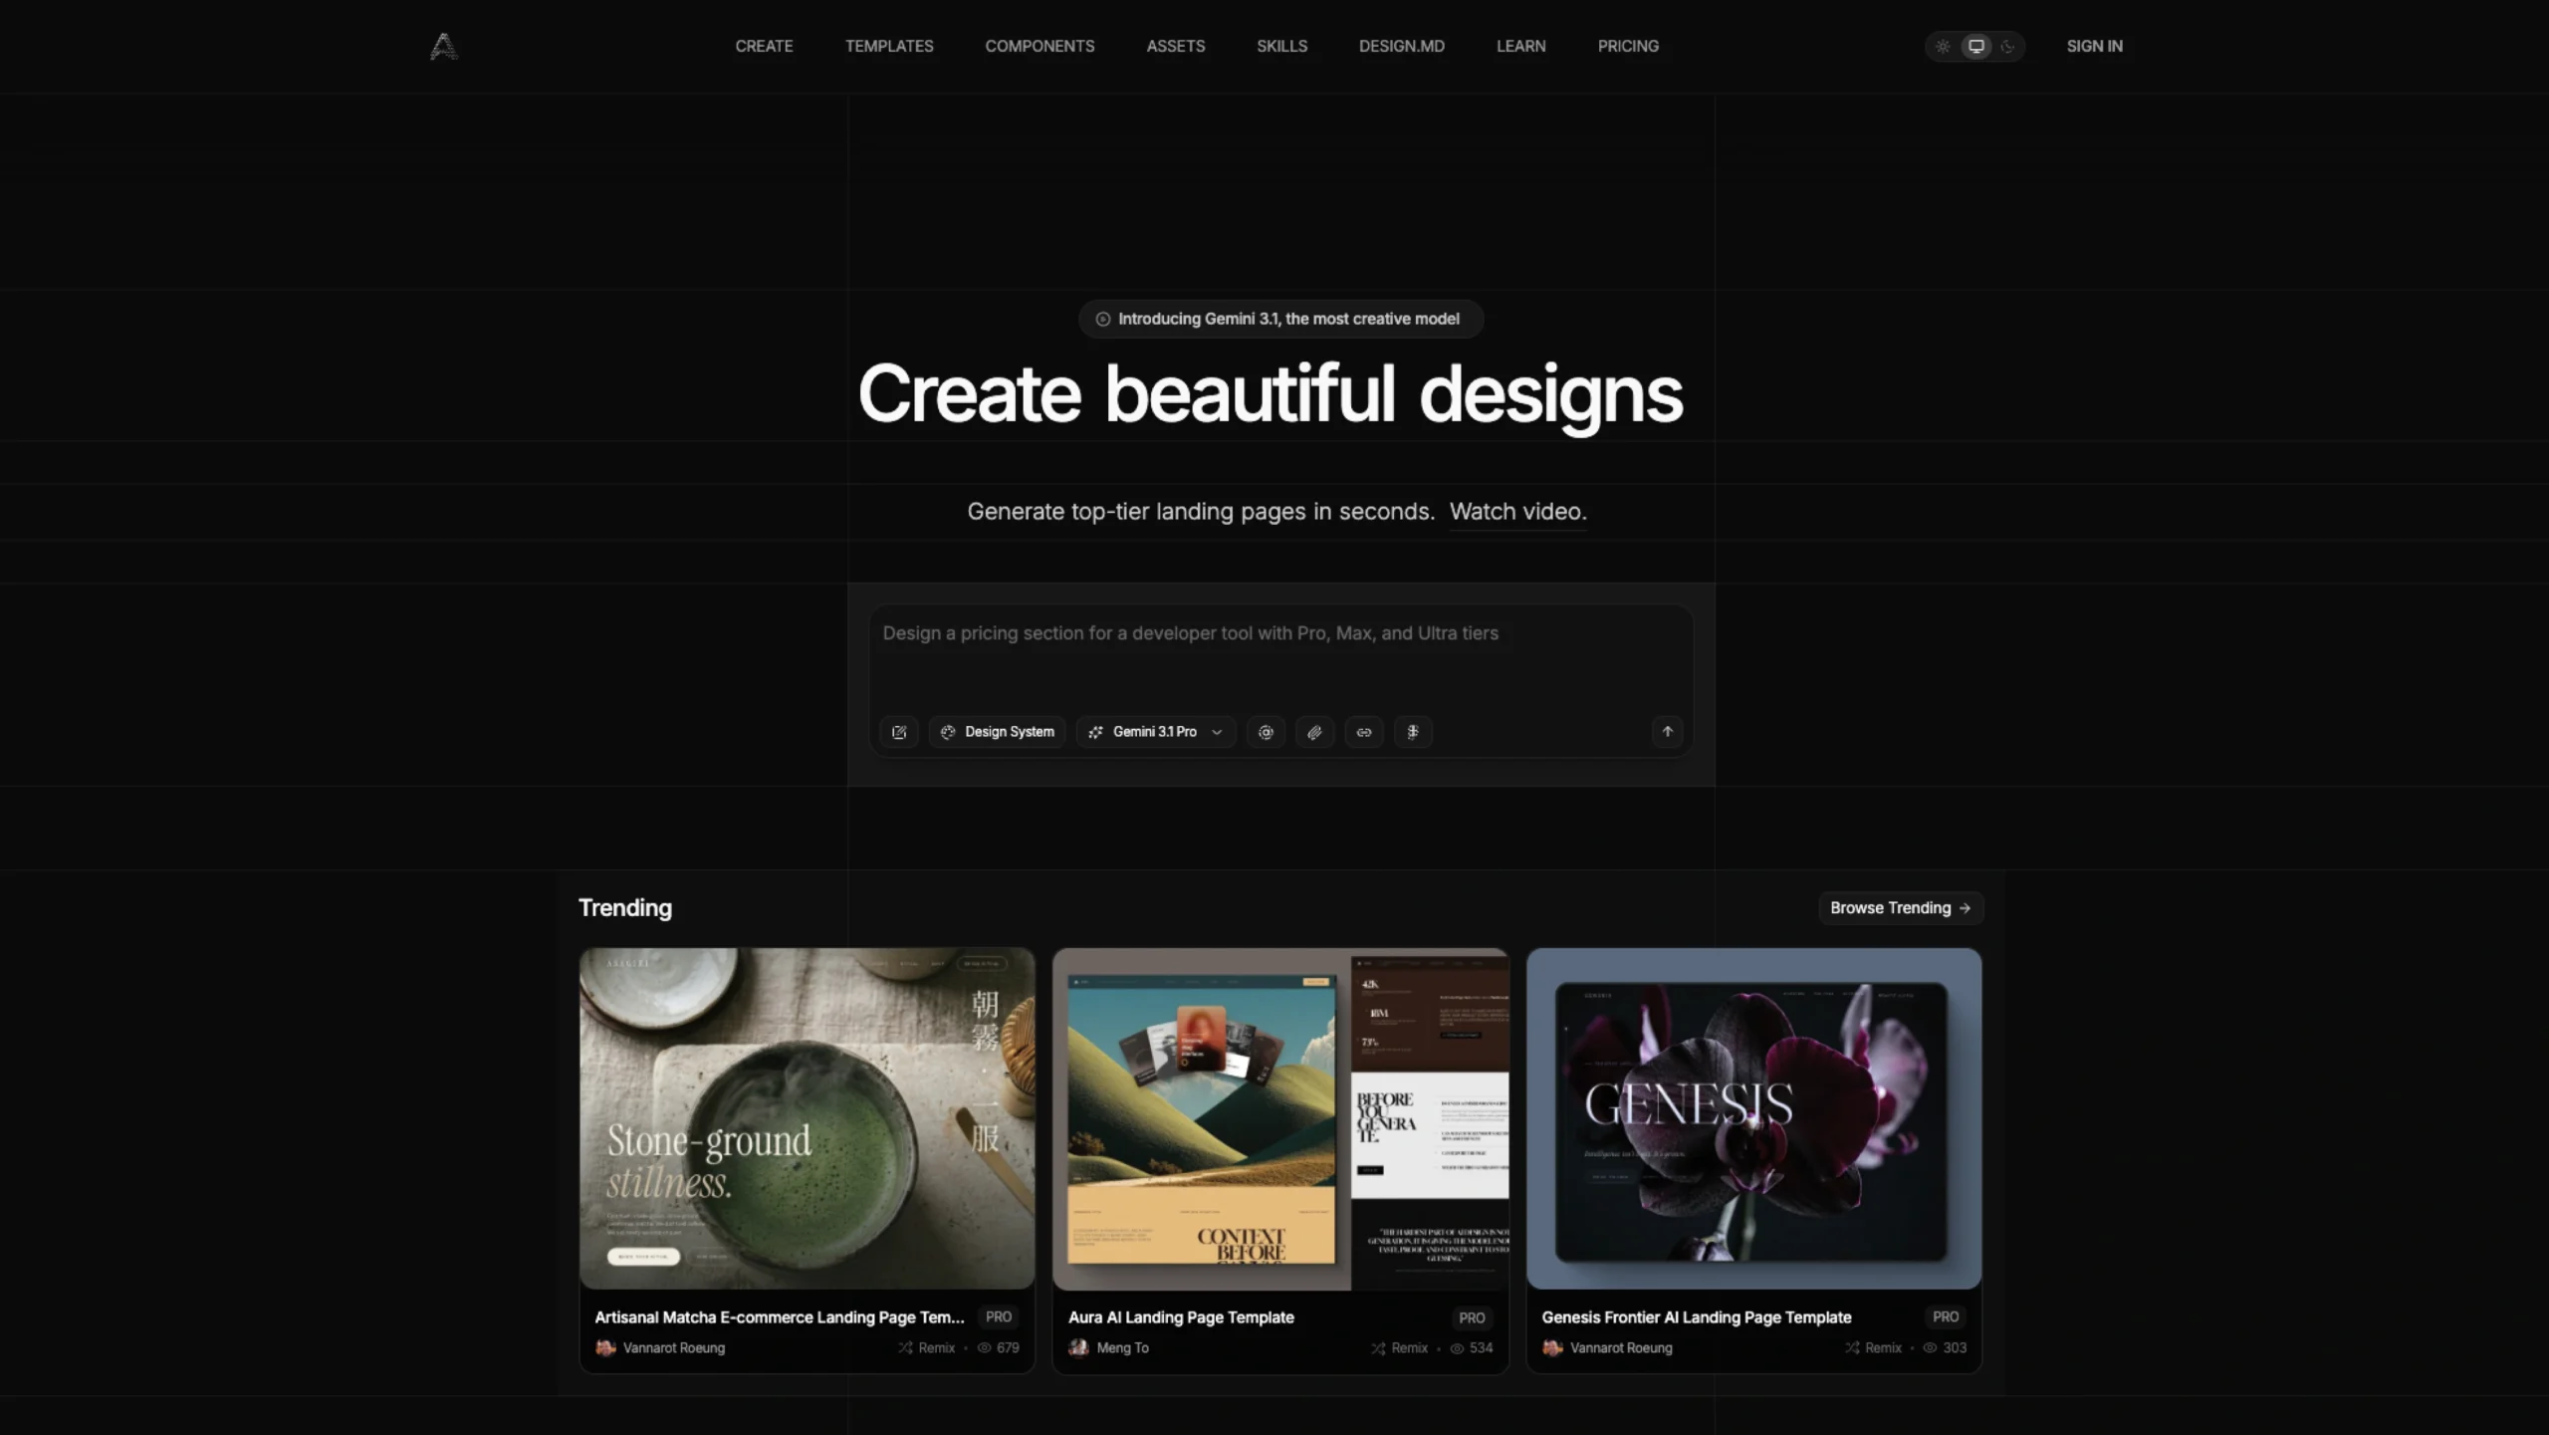This screenshot has height=1435, width=2549.
Task: Open the Genesis Frontier AI template thumbnail
Action: (x=1753, y=1118)
